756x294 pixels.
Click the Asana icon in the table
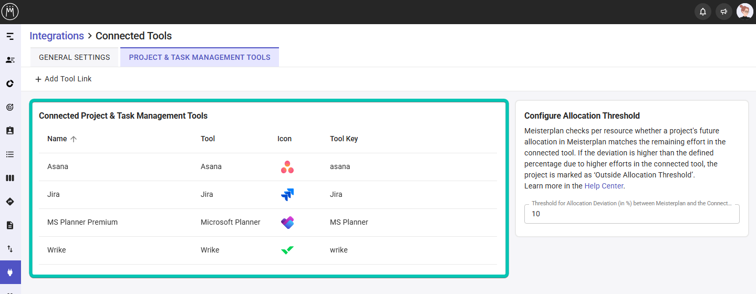(x=287, y=167)
